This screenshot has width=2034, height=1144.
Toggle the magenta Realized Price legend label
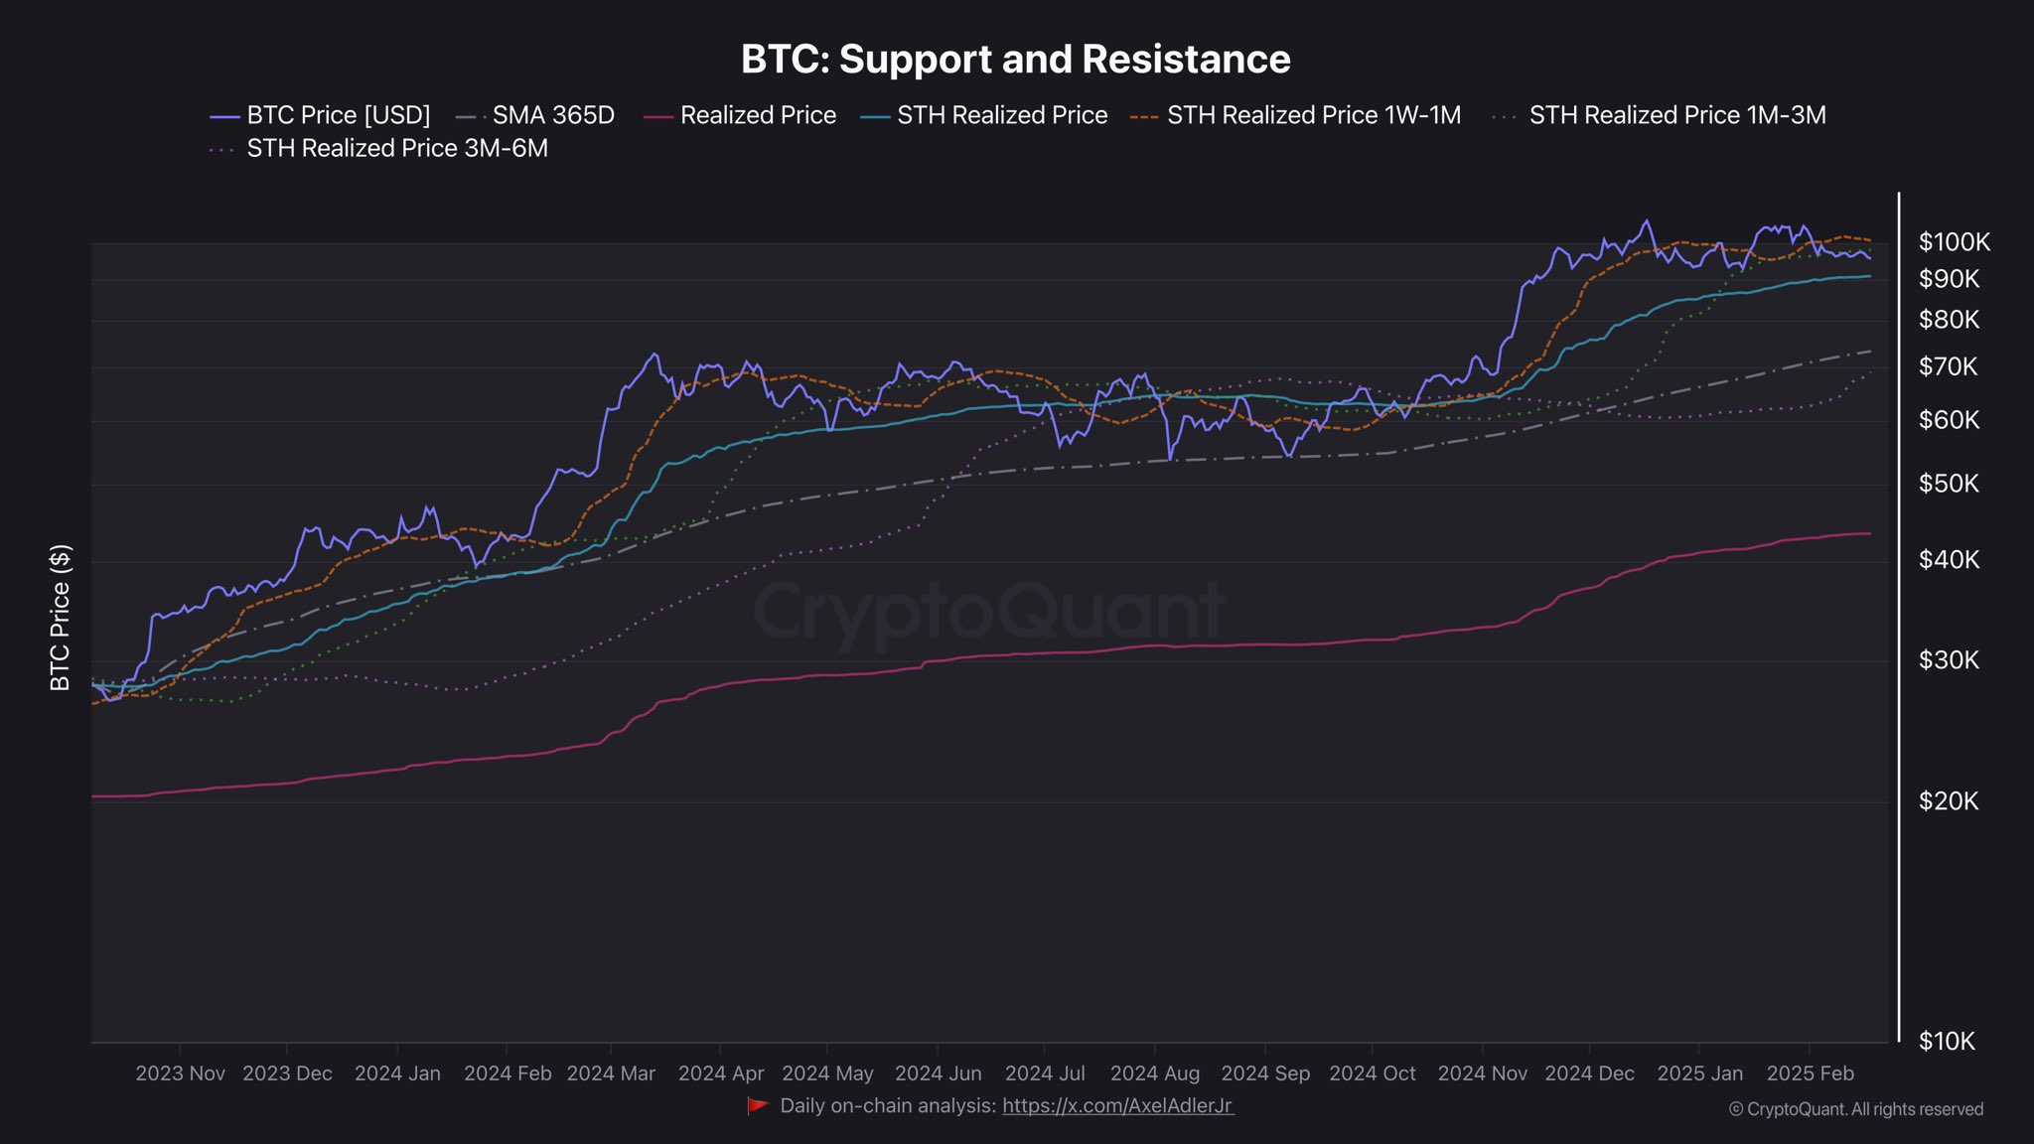click(758, 115)
